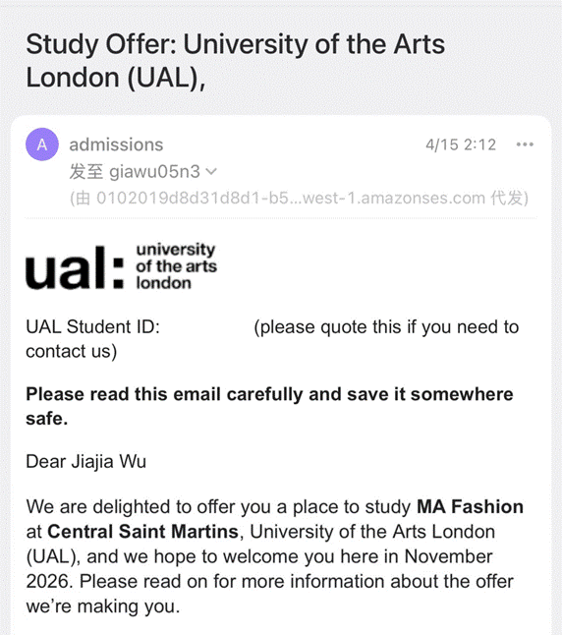The image size is (562, 635).
Task: Click the "contact us)" text
Action: [x=72, y=352]
